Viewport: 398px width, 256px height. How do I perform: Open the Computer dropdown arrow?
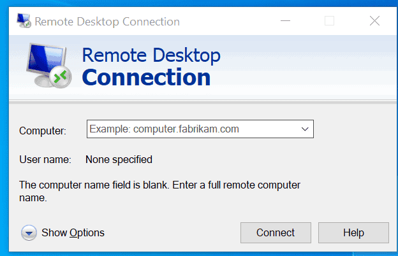pyautogui.click(x=305, y=129)
